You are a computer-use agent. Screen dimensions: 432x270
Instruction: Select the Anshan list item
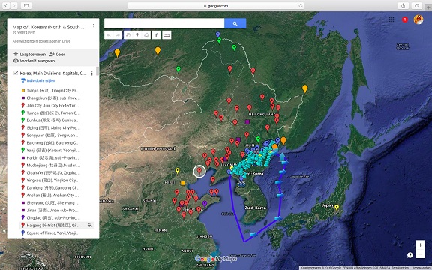tap(52, 195)
